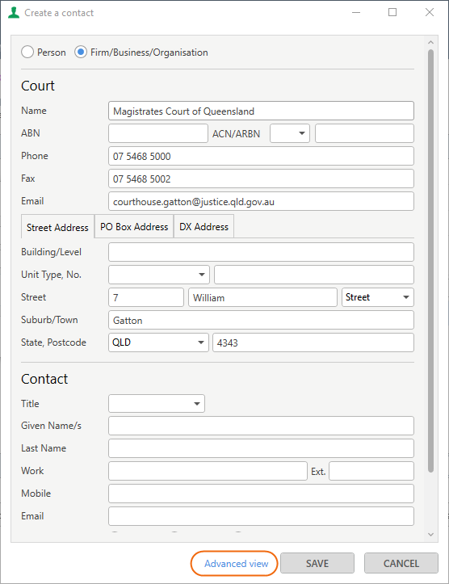
Task: Click the contact Email field
Action: [261, 516]
